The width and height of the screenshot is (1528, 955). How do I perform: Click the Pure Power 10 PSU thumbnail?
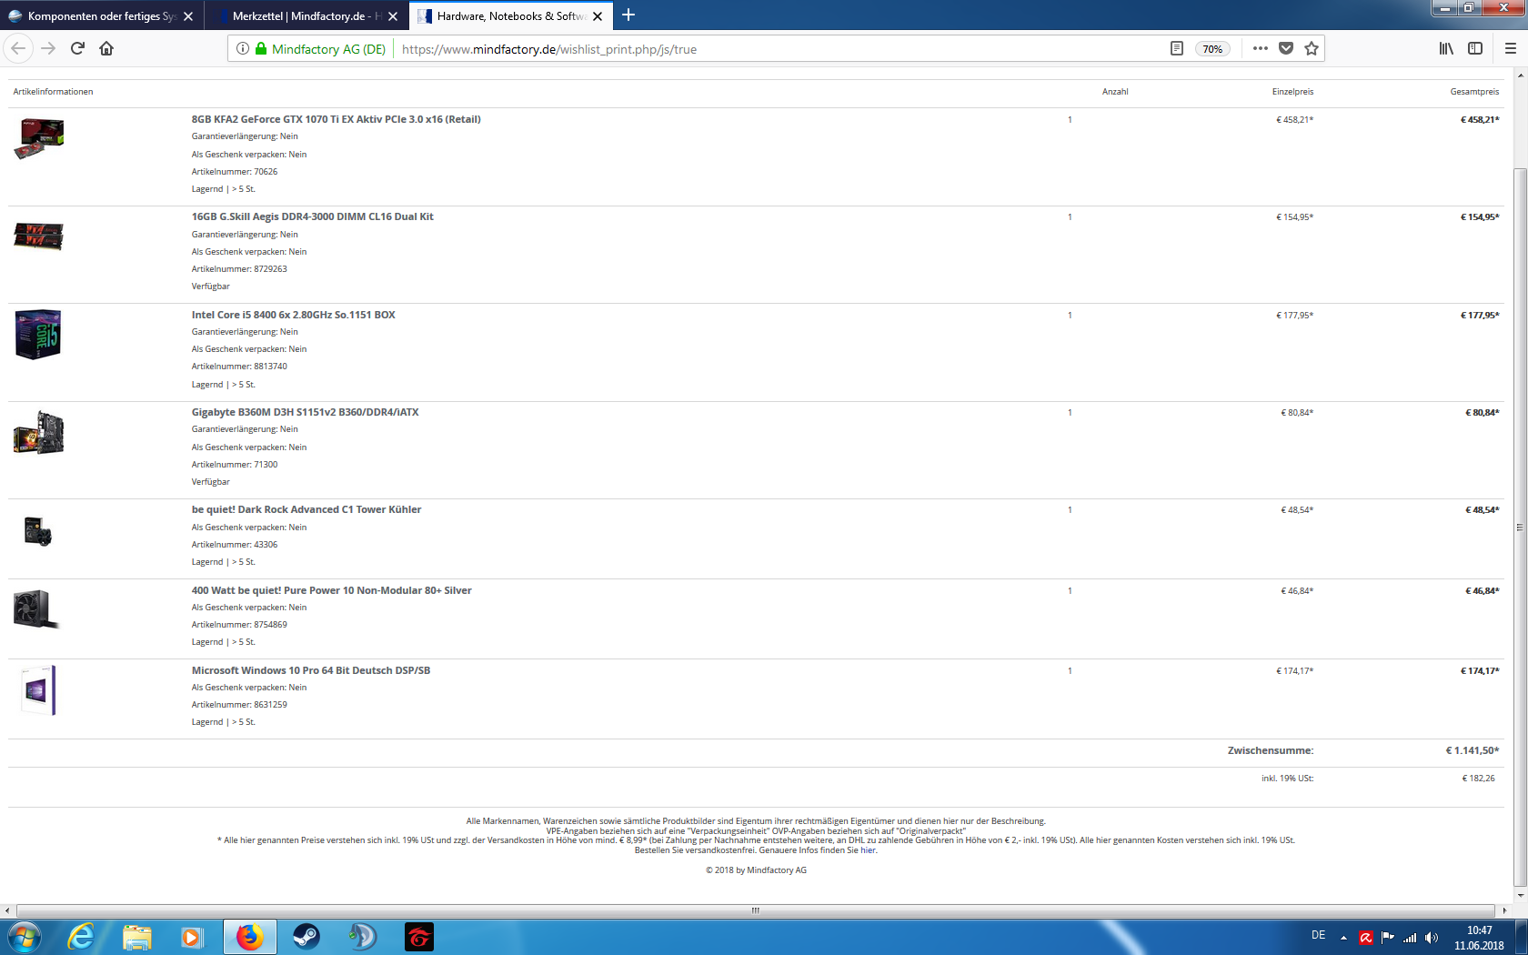point(36,609)
